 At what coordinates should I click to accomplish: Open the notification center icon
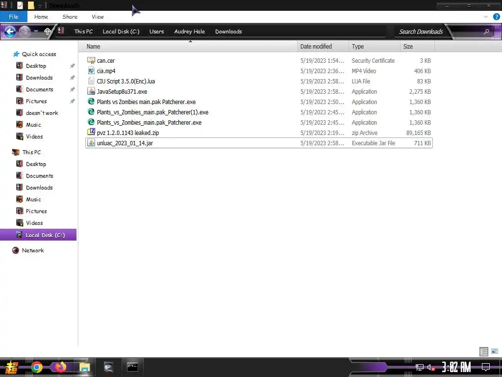coord(486,367)
